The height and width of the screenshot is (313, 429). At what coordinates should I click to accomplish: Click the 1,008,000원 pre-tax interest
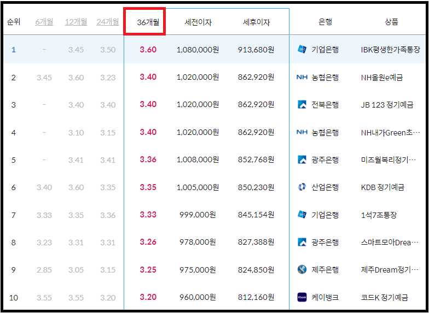pos(198,160)
